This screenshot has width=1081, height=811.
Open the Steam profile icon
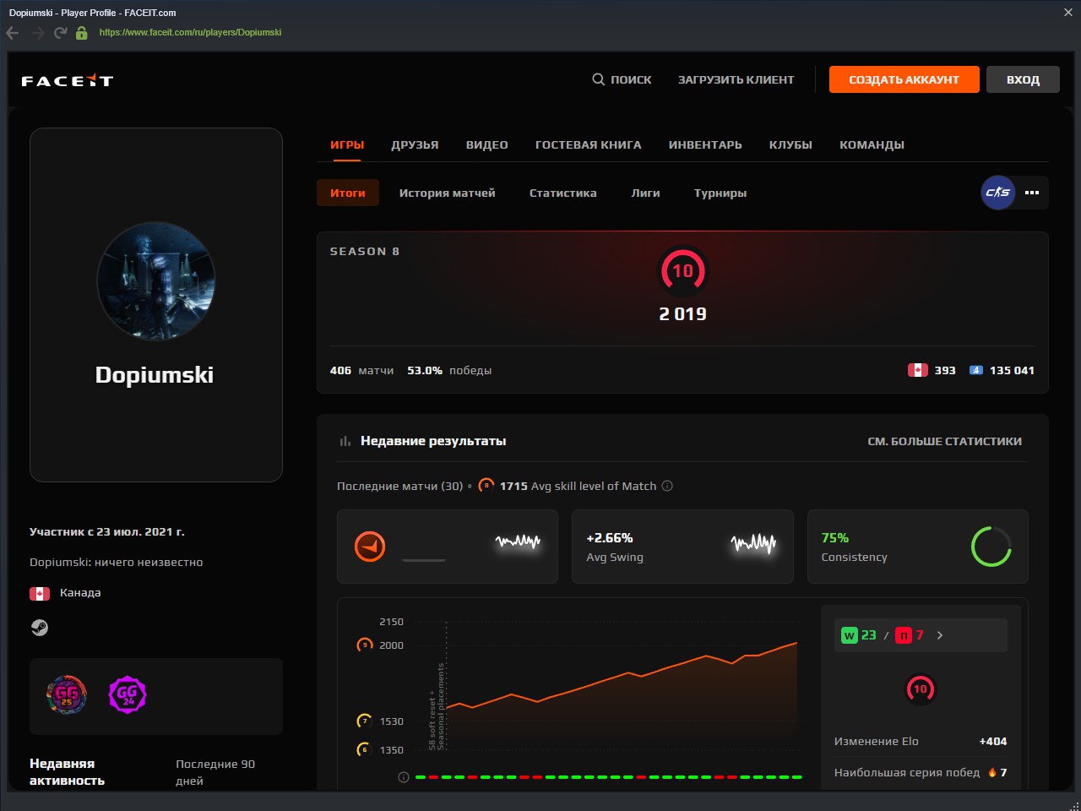pyautogui.click(x=39, y=628)
